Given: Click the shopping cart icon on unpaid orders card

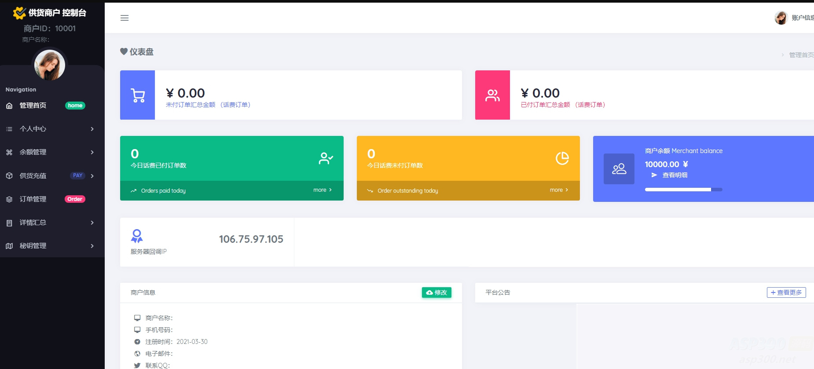Looking at the screenshot, I should pos(138,95).
